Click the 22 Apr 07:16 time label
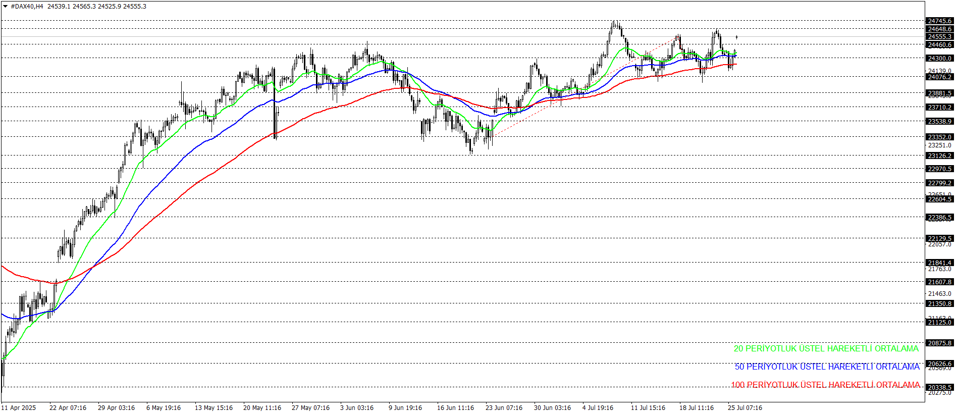This screenshot has width=957, height=414. pyautogui.click(x=68, y=407)
